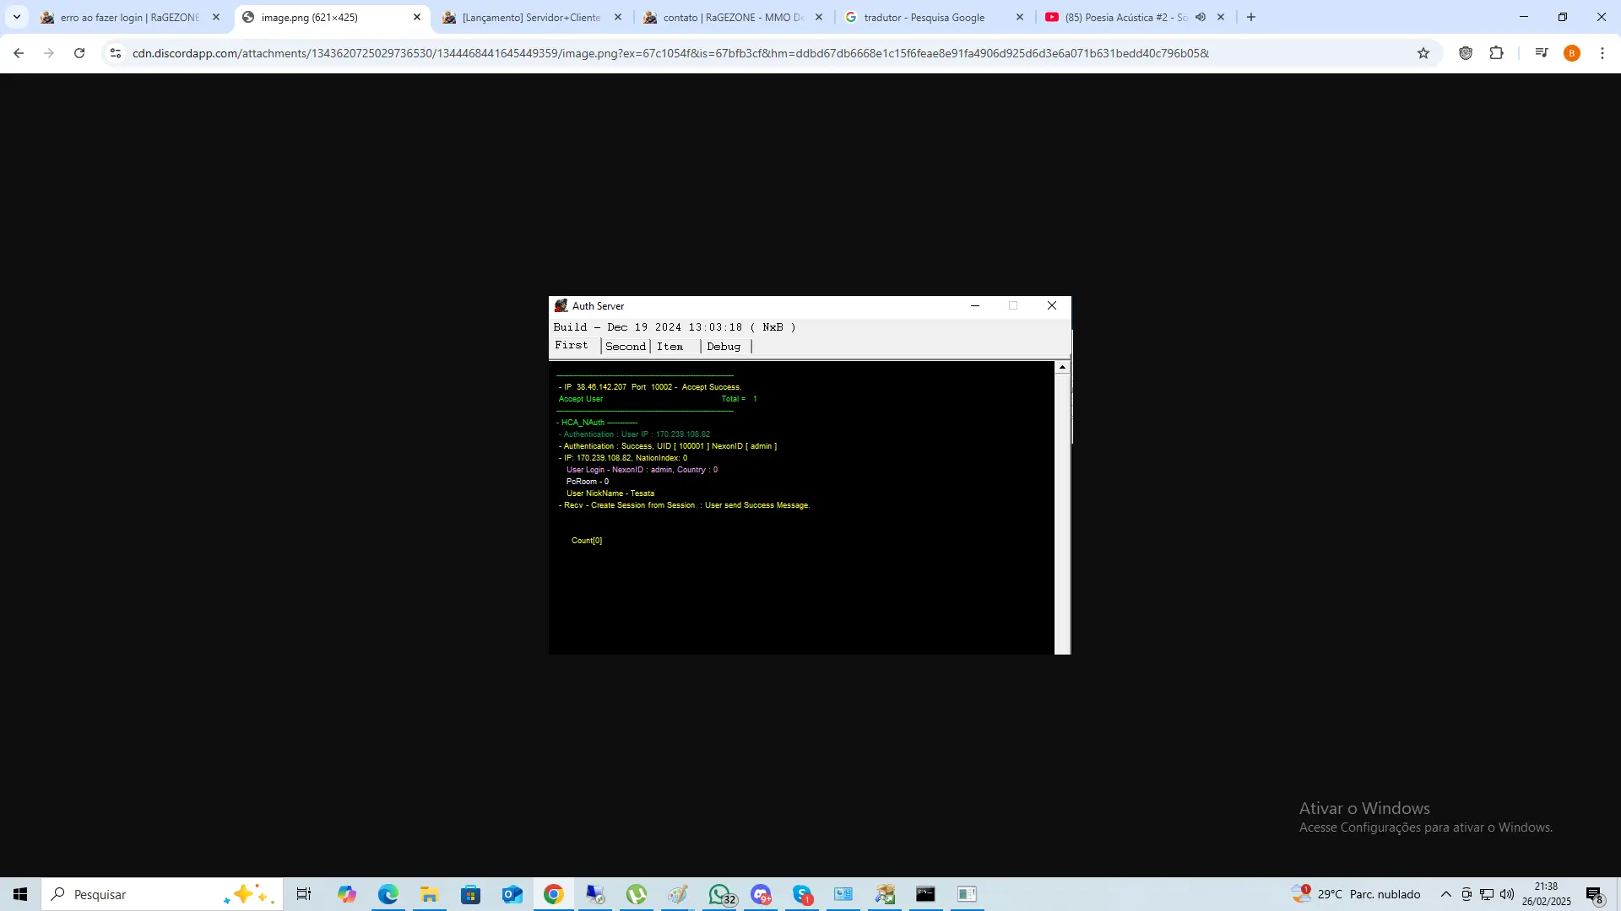Open Skype from the taskbar

click(802, 894)
